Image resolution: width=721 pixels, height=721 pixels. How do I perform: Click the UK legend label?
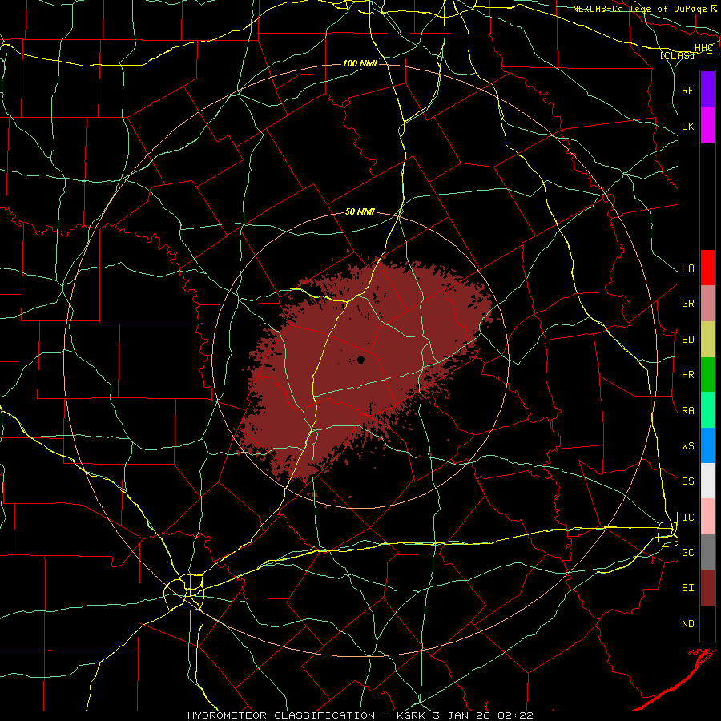pyautogui.click(x=688, y=126)
